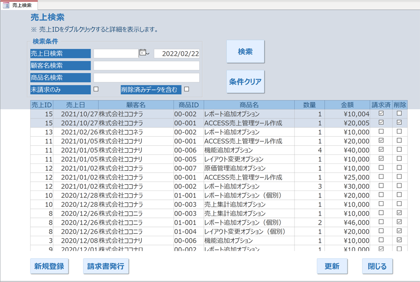This screenshot has height=282, width=420.
Task: Click the 顧客名検索 input field
Action: (x=147, y=65)
